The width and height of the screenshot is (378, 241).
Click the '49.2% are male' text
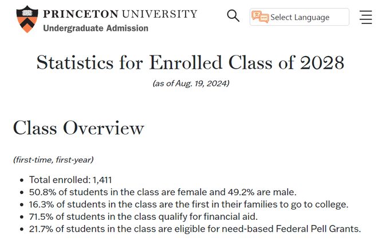[x=261, y=192]
